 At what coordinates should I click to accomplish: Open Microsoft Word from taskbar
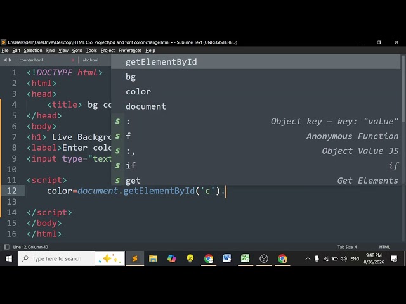[x=227, y=258]
